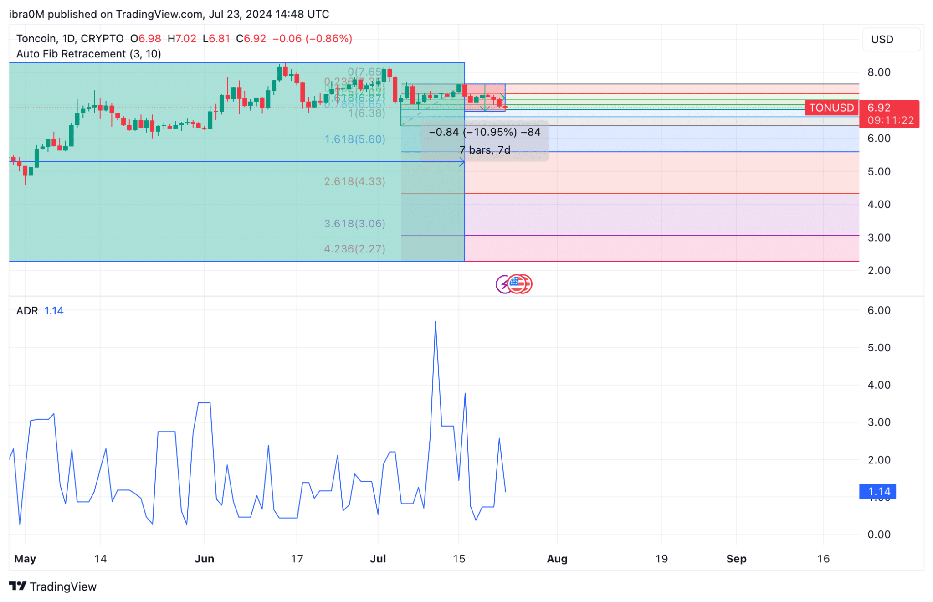Click the Aug label on time axis

coord(557,558)
